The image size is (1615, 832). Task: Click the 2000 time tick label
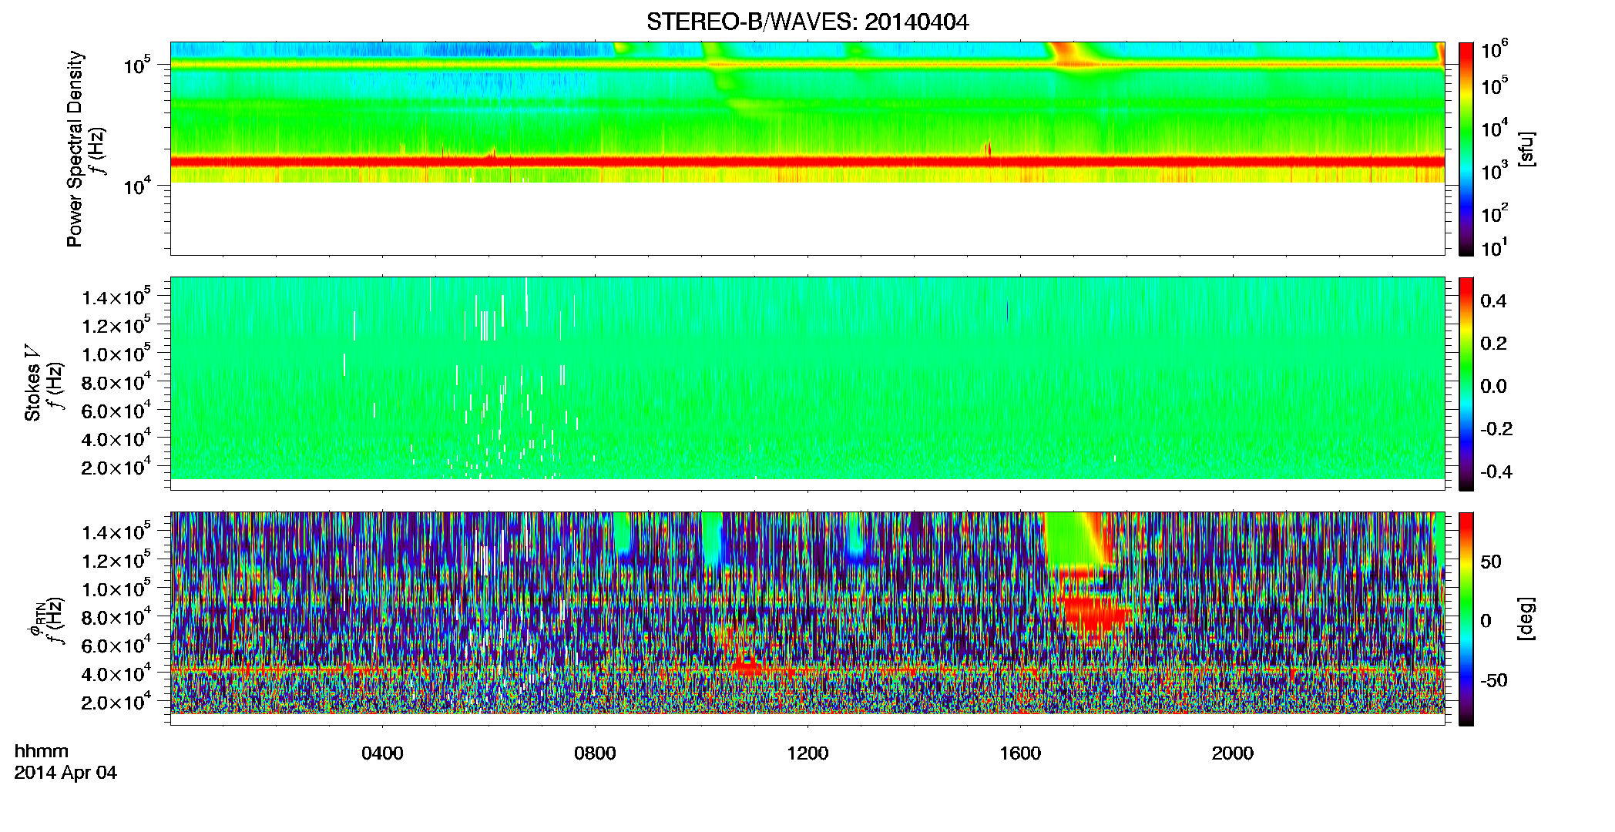click(x=1233, y=753)
